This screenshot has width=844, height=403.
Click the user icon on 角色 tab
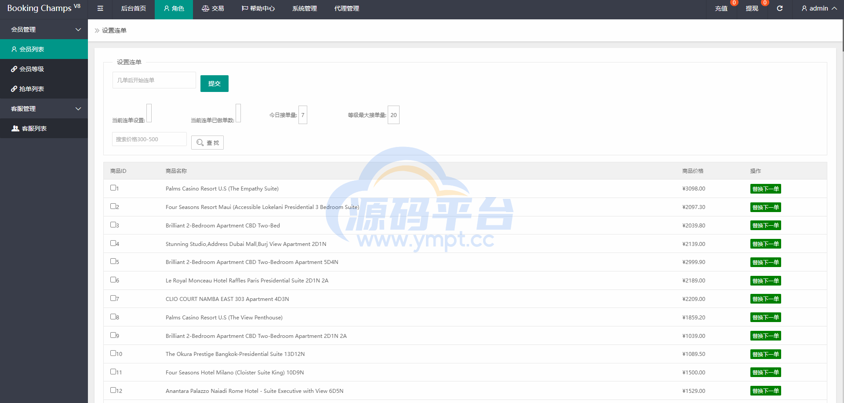167,8
